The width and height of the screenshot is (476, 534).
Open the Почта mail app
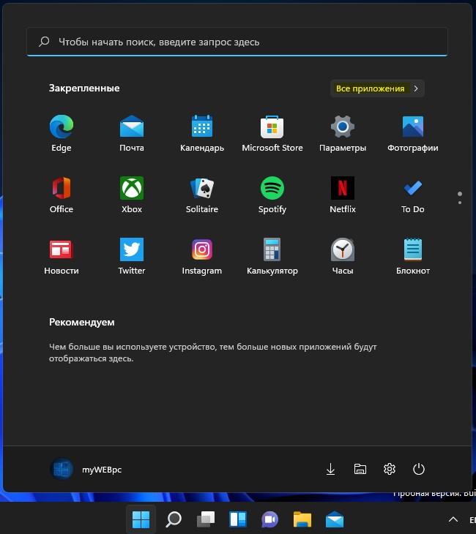pyautogui.click(x=132, y=133)
